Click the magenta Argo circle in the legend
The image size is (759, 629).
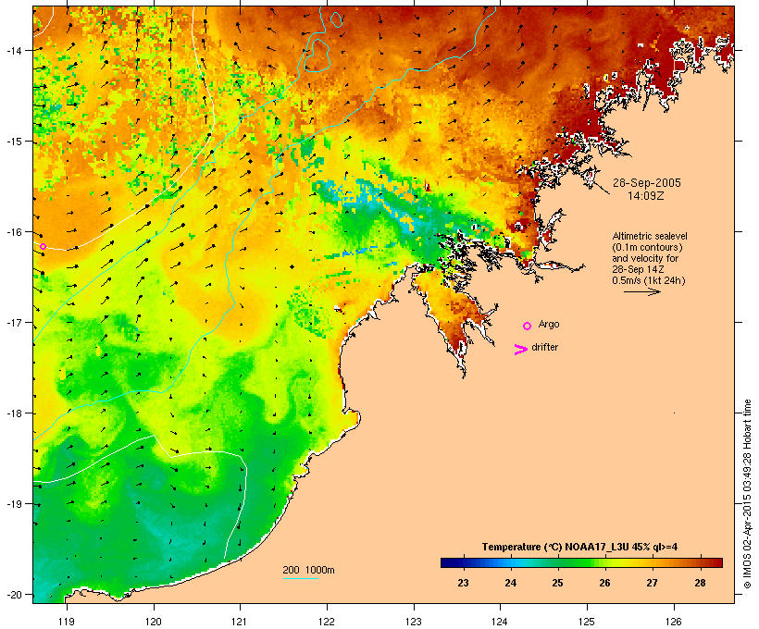click(528, 326)
